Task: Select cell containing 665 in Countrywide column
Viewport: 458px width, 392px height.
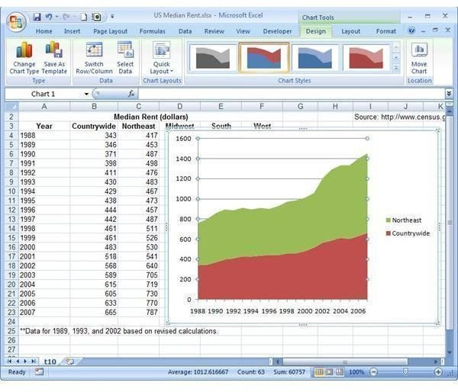Action: [94, 313]
